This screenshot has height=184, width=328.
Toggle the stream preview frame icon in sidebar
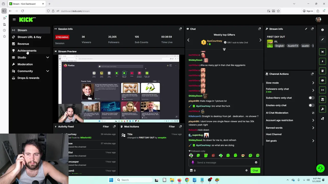[322, 52]
